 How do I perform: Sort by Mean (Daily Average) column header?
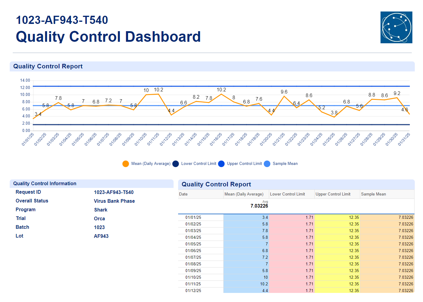coord(244,194)
